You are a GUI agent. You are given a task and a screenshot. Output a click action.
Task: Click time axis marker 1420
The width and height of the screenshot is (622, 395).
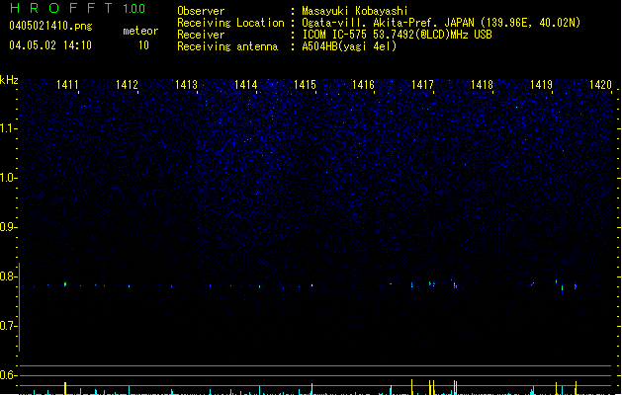[600, 85]
